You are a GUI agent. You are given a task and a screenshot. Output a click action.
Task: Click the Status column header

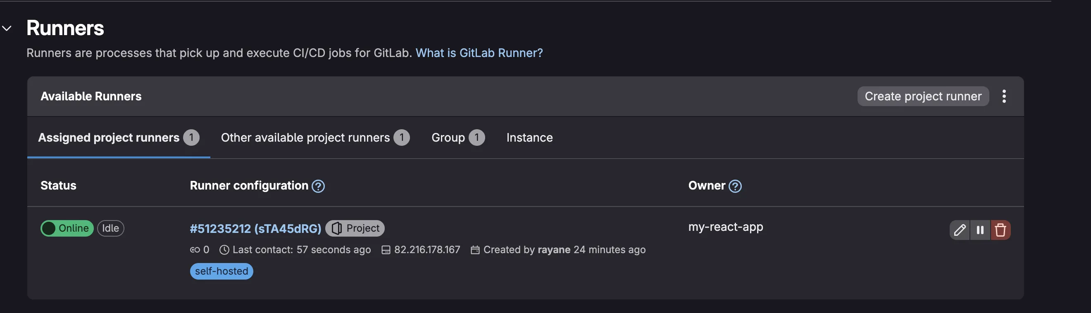click(x=58, y=186)
